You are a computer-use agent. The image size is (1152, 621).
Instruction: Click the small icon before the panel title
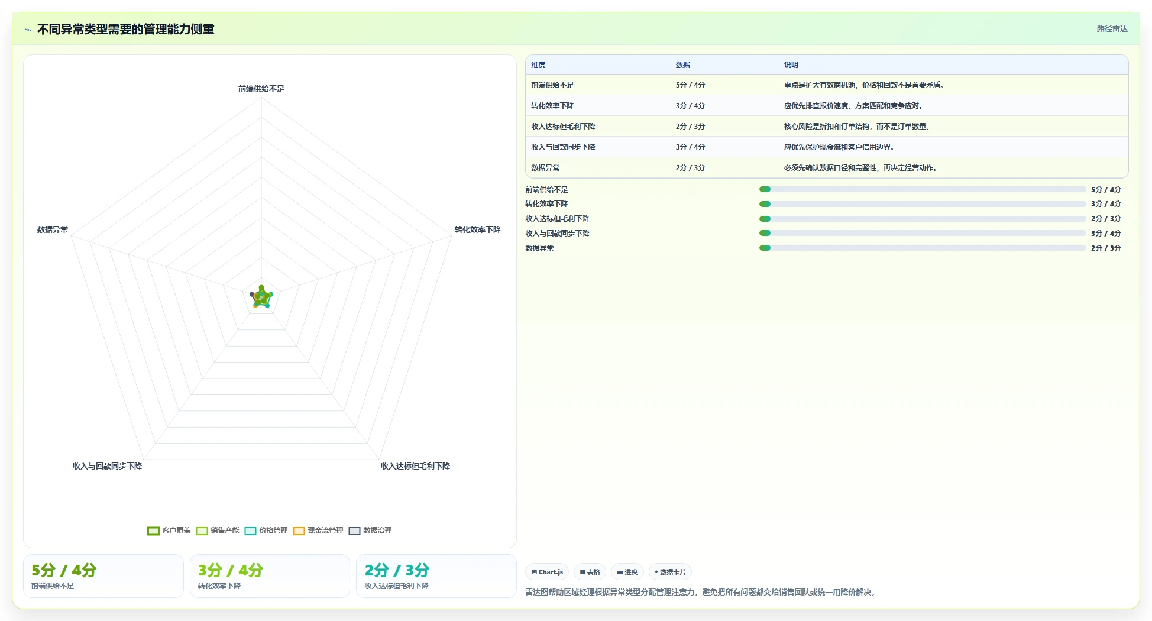pos(28,30)
